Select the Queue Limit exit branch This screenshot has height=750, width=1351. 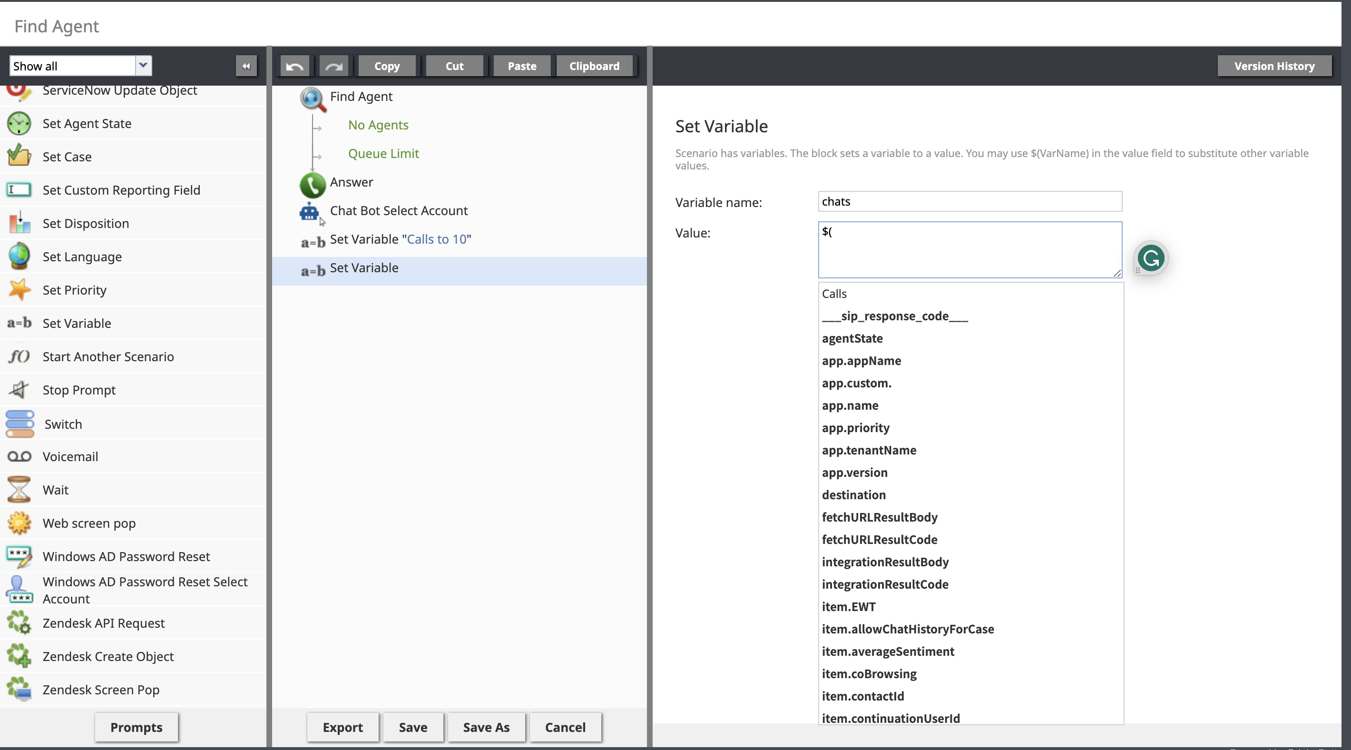[383, 154]
